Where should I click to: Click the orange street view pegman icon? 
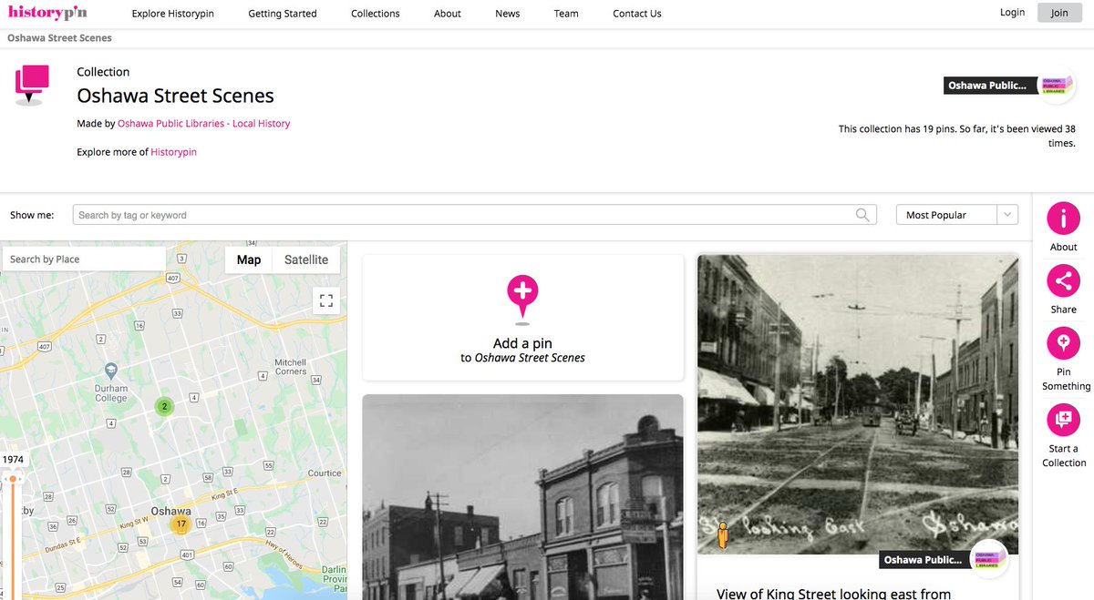coord(723,536)
